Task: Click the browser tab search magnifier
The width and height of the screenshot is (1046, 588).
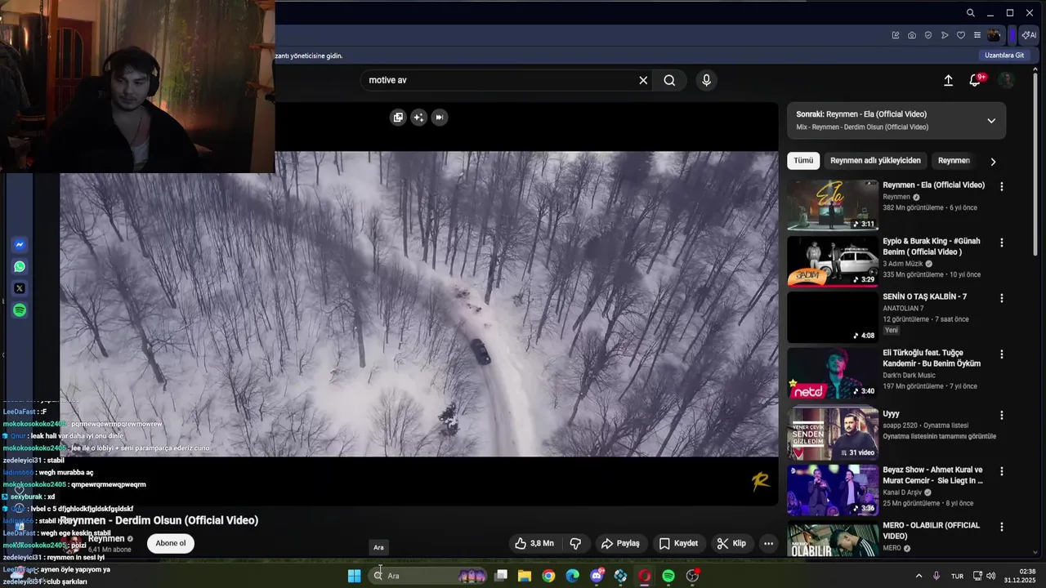Action: [x=970, y=13]
